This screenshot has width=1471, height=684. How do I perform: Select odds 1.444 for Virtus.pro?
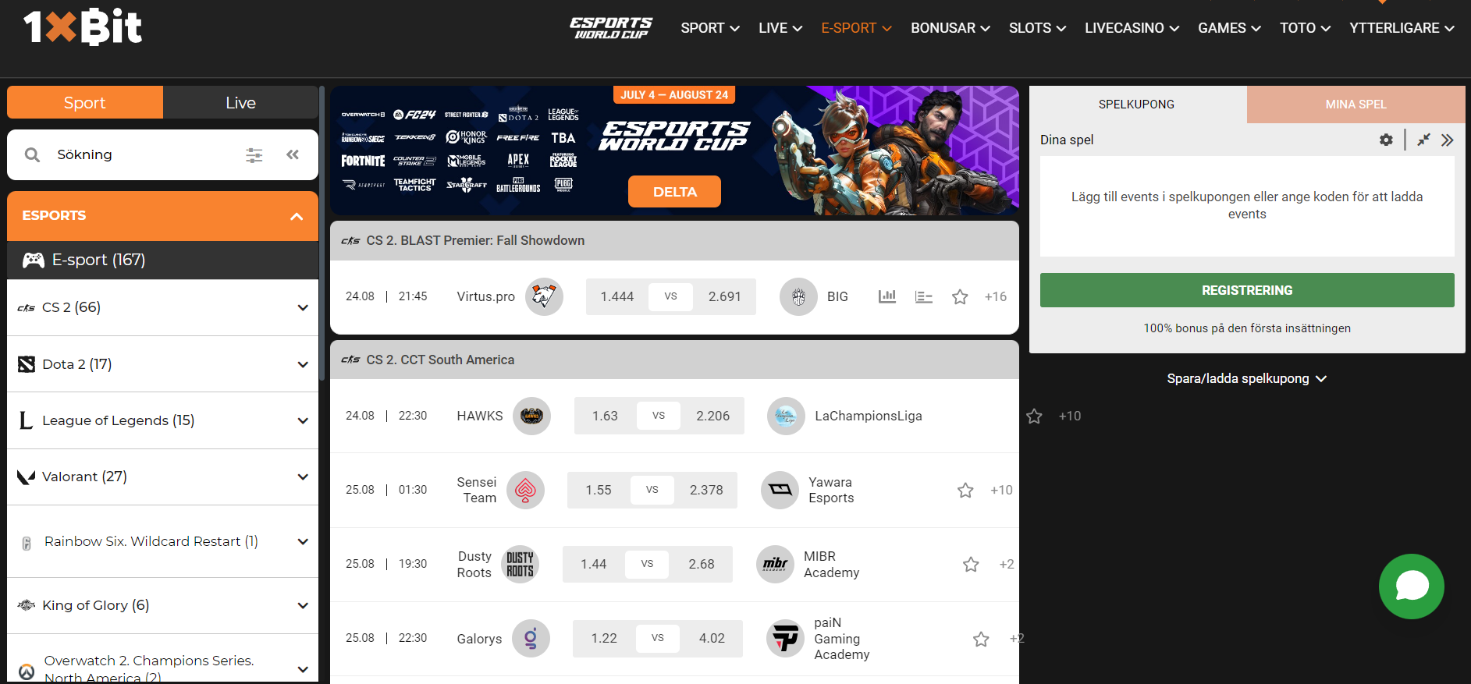tap(617, 296)
